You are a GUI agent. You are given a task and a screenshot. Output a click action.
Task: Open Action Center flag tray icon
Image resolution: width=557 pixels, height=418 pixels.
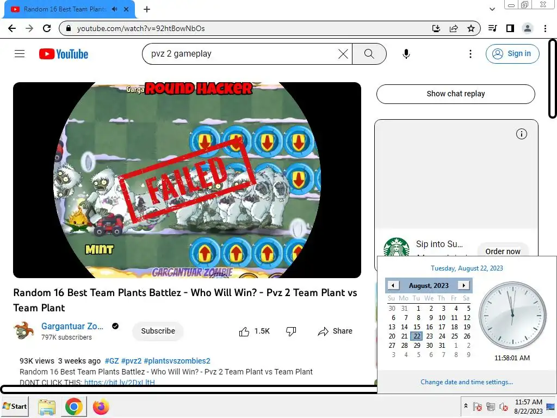[x=478, y=407]
